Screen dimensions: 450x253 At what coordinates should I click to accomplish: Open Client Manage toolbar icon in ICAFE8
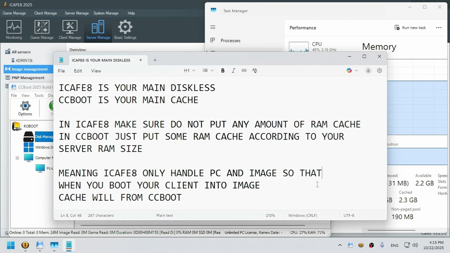point(70,30)
